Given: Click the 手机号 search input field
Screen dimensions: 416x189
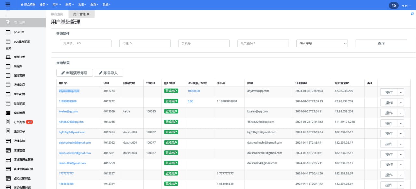Looking at the screenshot, I should (204, 44).
